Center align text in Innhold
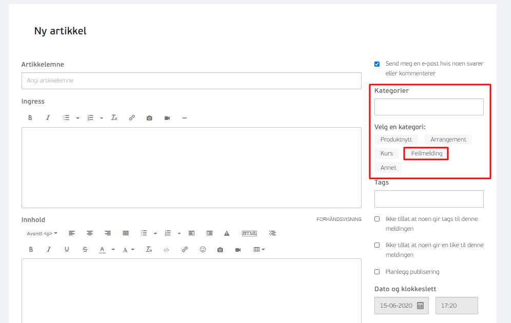Image resolution: width=511 pixels, height=323 pixels. (90, 233)
